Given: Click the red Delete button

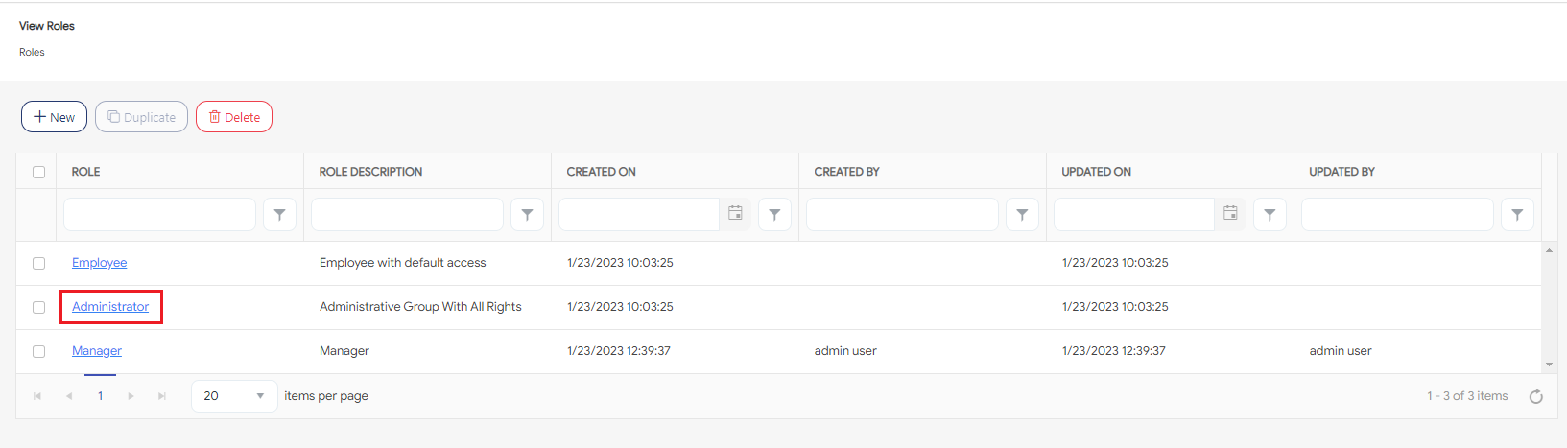Looking at the screenshot, I should (234, 117).
